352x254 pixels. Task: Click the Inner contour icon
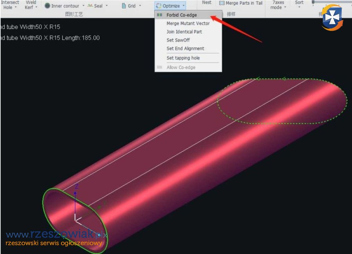(x=47, y=5)
